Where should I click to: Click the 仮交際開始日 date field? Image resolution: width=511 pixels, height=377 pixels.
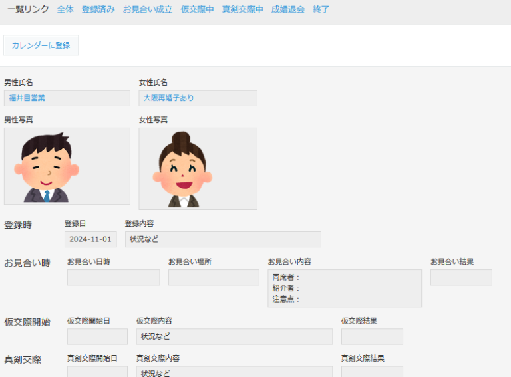pyautogui.click(x=97, y=336)
